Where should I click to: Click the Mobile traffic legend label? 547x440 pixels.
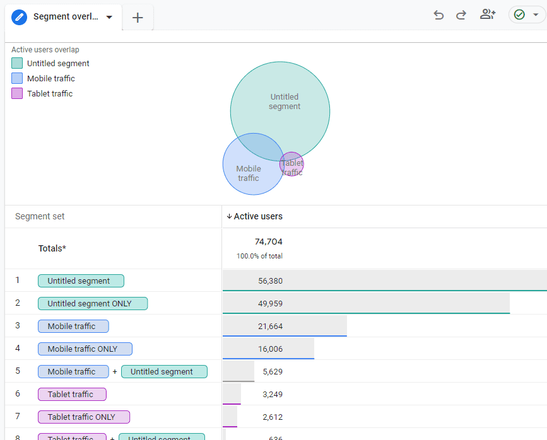pyautogui.click(x=51, y=78)
